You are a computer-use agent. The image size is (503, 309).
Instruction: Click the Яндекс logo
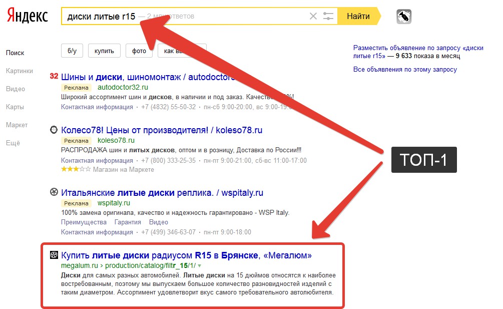(27, 16)
